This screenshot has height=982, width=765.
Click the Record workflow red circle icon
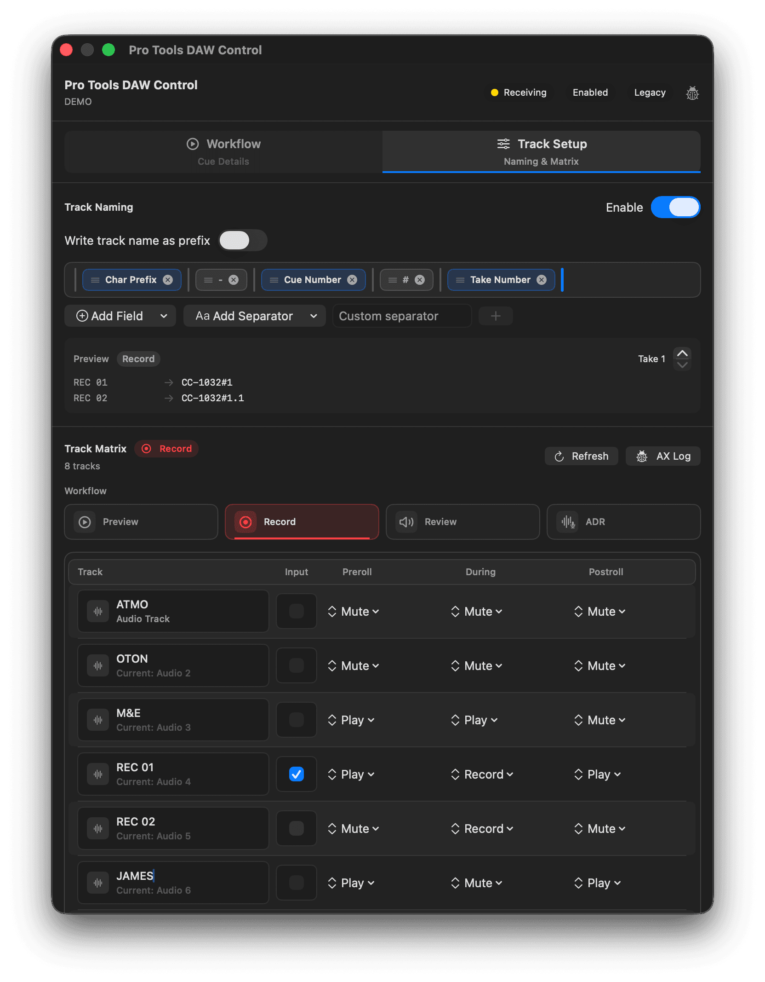pos(245,522)
